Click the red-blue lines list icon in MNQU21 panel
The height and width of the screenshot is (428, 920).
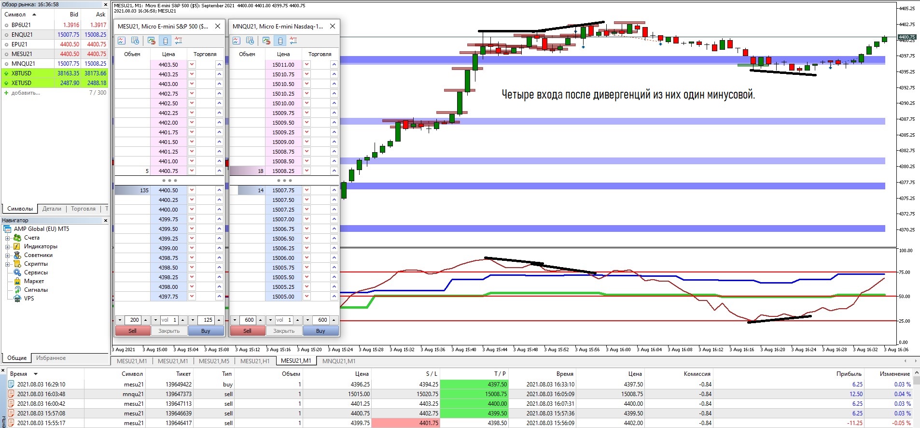point(293,41)
